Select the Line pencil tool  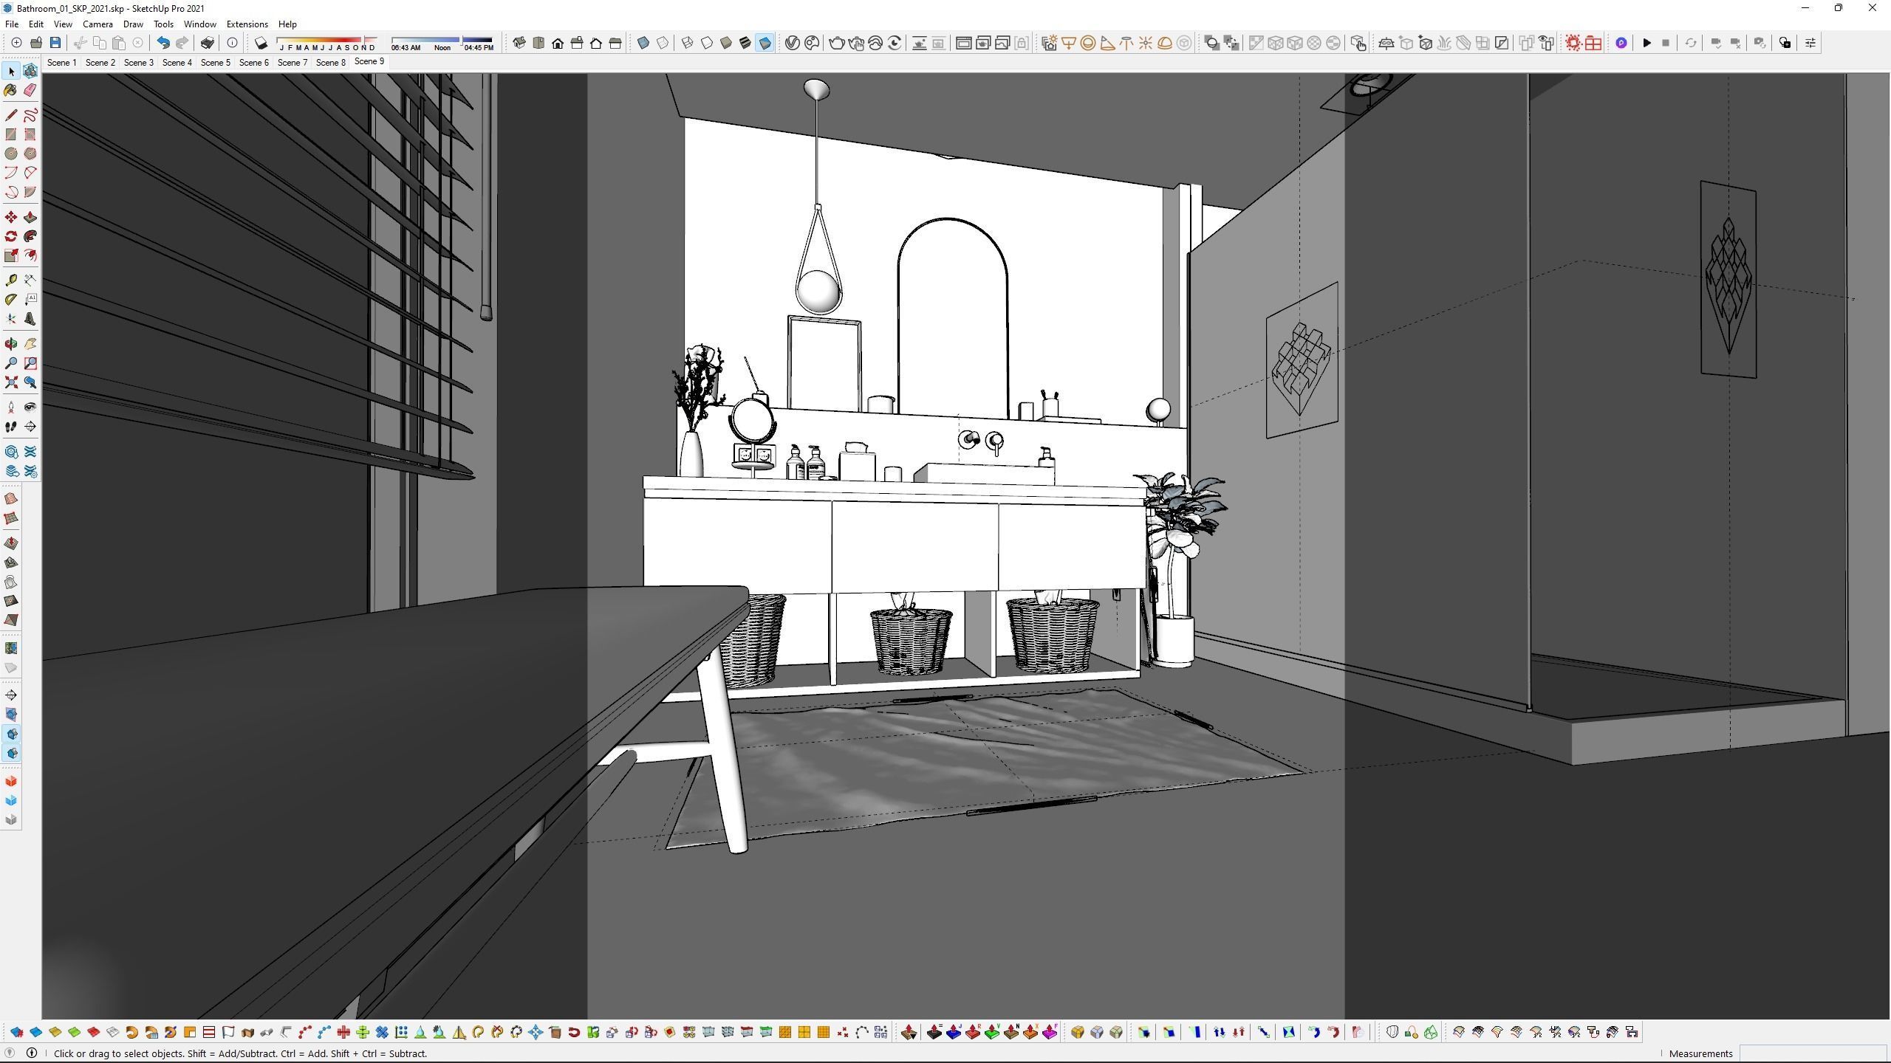[x=11, y=115]
